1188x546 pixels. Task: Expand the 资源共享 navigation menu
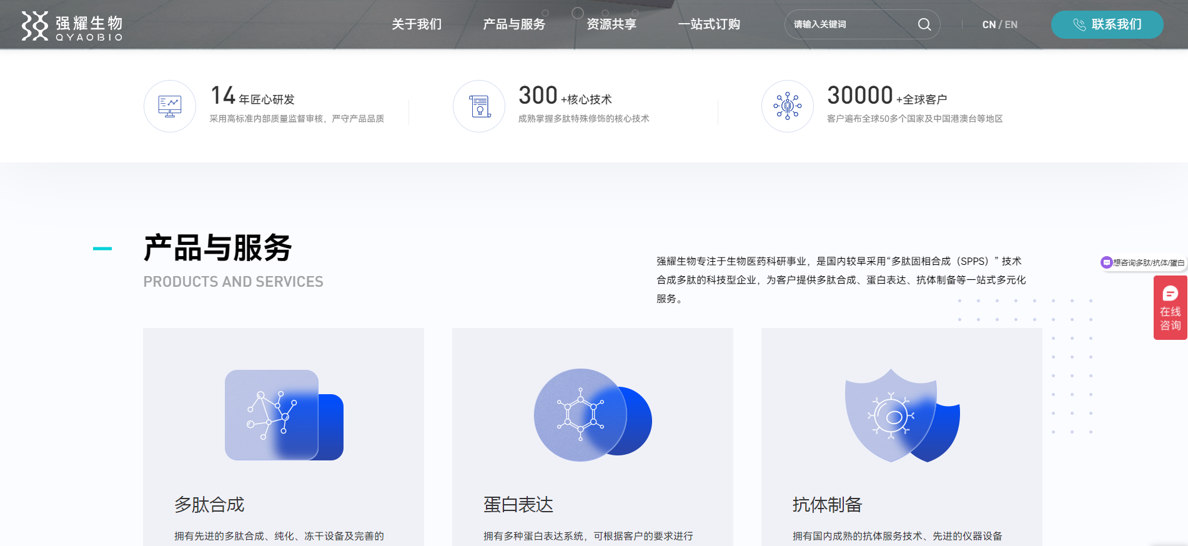click(611, 24)
